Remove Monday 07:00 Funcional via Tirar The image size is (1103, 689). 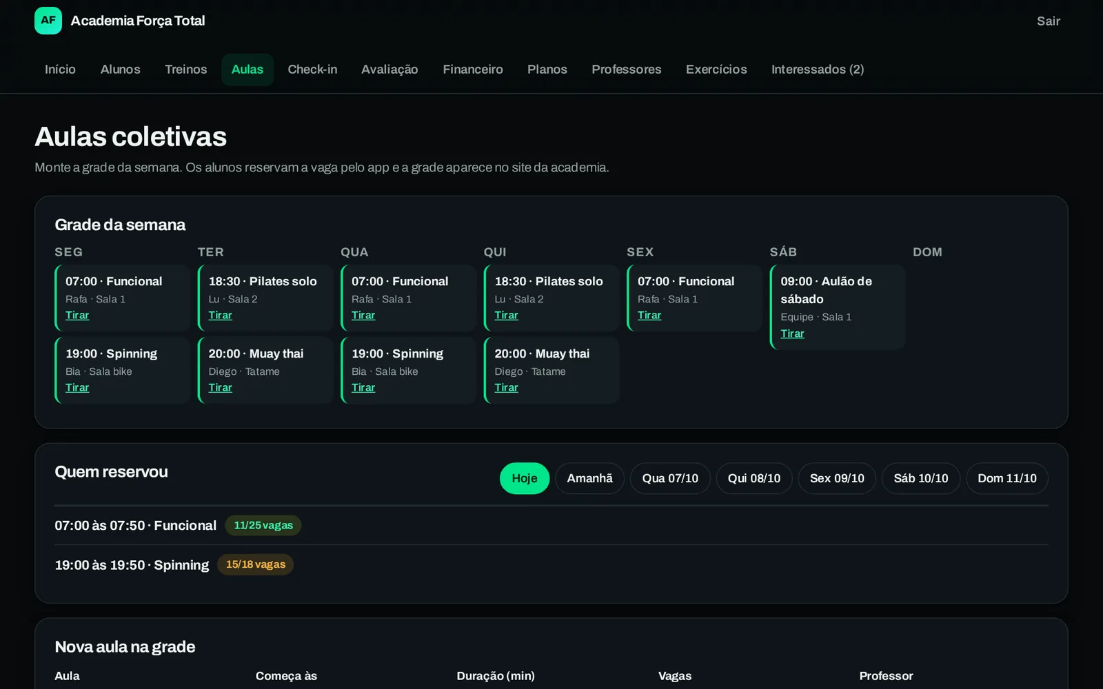(77, 315)
